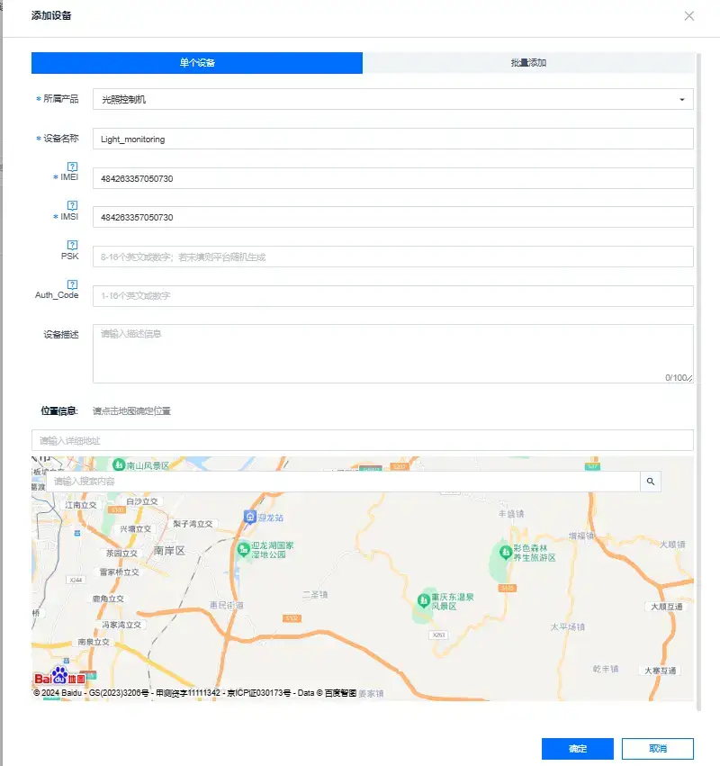This screenshot has width=720, height=766.
Task: Click the PSK help icon
Action: pyautogui.click(x=74, y=245)
